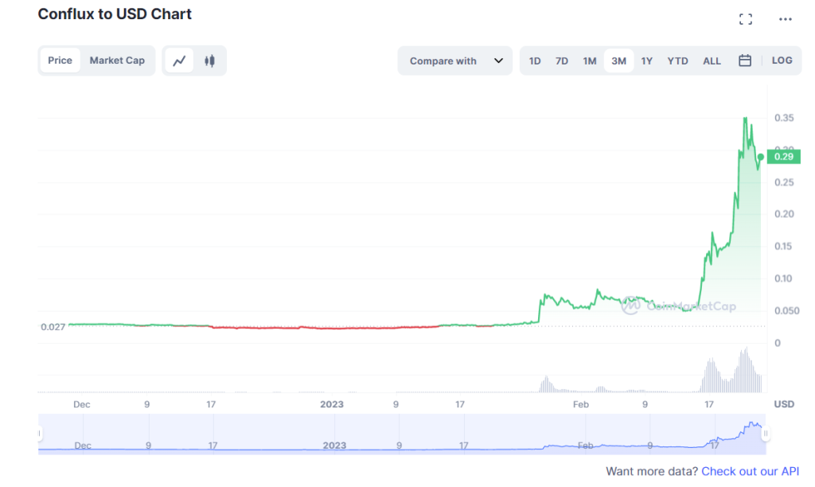
Task: Select the YTD range
Action: (x=677, y=60)
